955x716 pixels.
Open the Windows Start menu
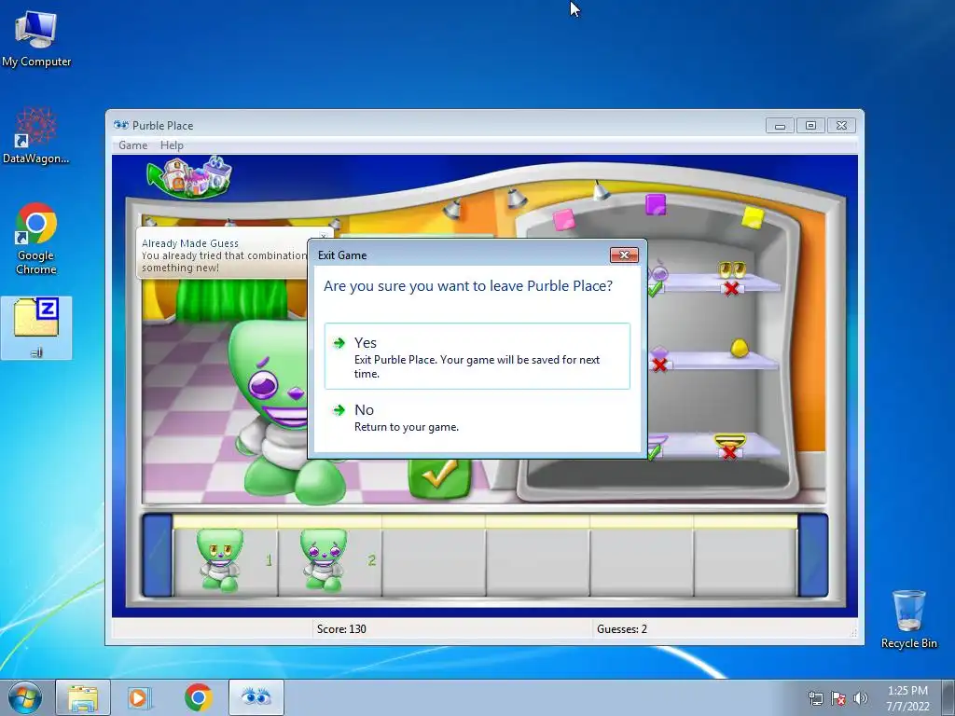[25, 697]
